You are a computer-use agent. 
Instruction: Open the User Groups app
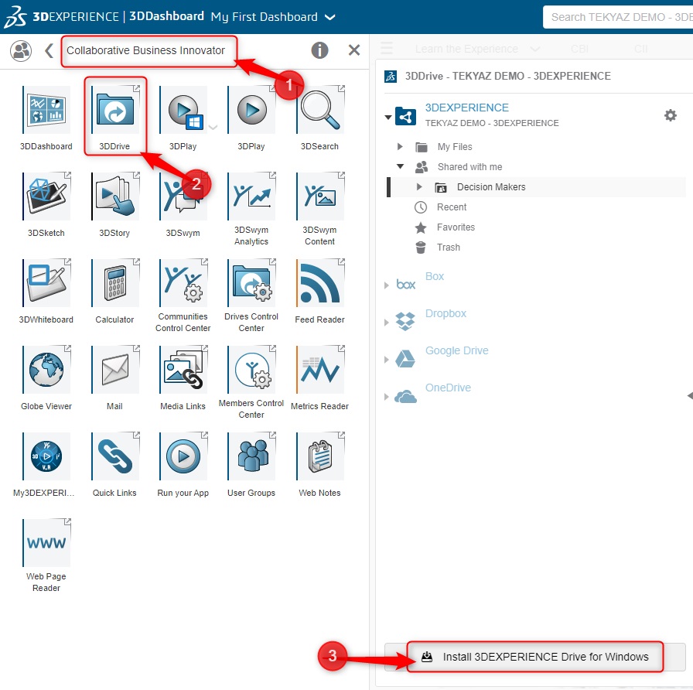[x=251, y=456]
